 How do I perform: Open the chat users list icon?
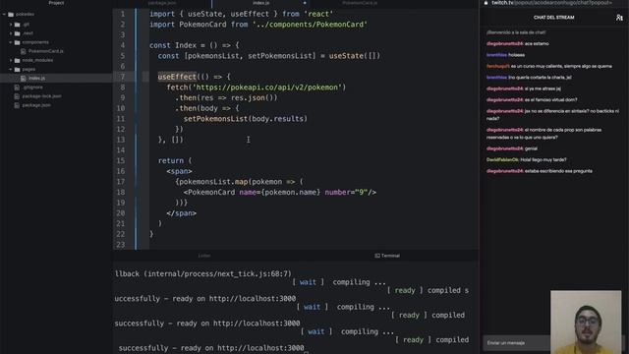(x=619, y=18)
